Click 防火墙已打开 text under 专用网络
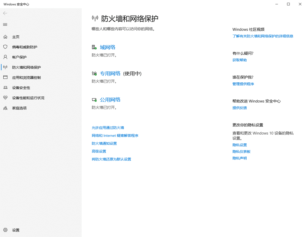 pyautogui.click(x=104, y=81)
